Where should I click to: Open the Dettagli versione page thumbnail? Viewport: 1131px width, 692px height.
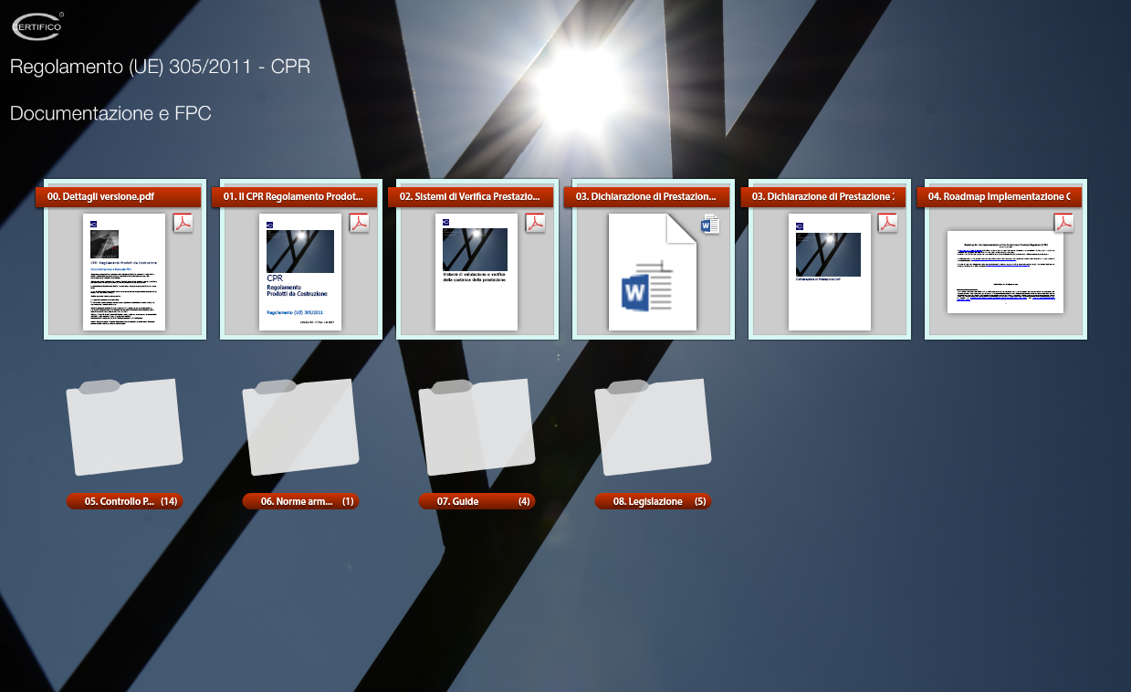(123, 272)
